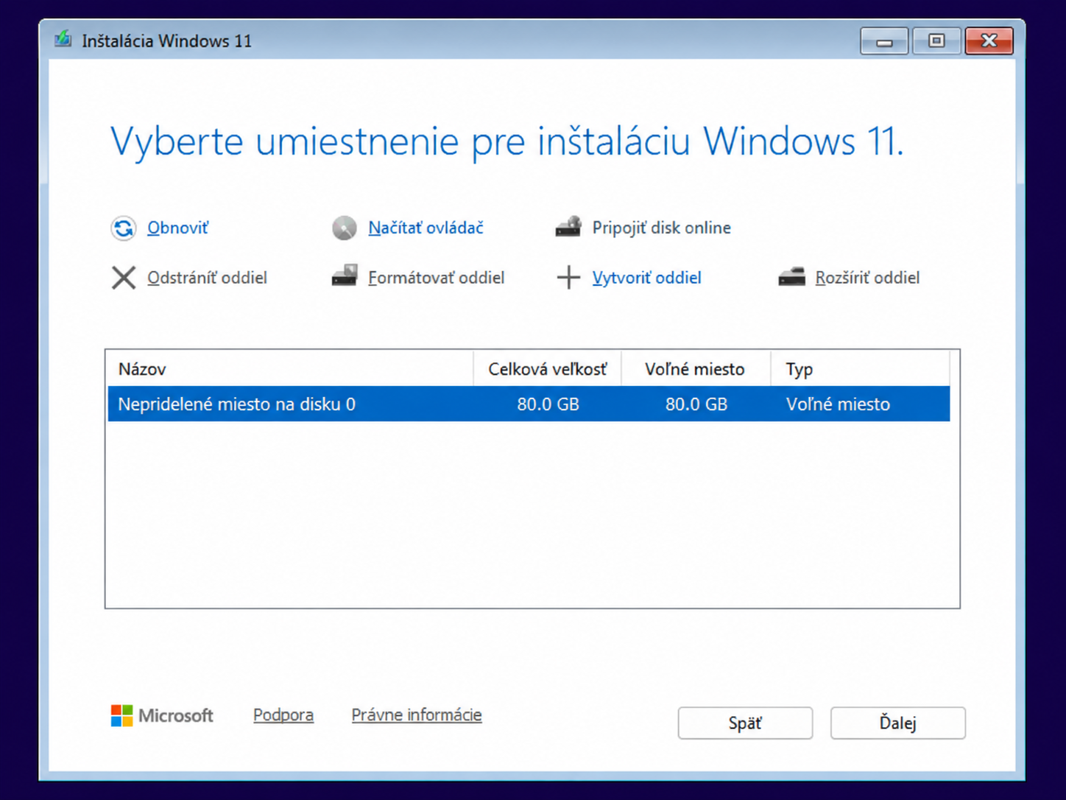This screenshot has height=800, width=1066.
Task: Choose Formátovať oddiel
Action: coord(436,278)
